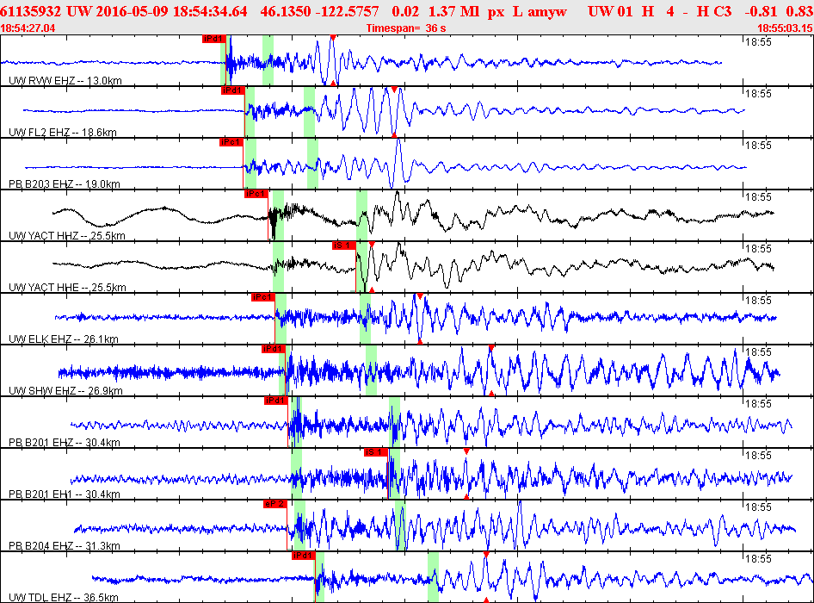The height and width of the screenshot is (603, 814).
Task: Click the red amplitude triangle atop YACT HHE trace
Action: click(x=372, y=245)
